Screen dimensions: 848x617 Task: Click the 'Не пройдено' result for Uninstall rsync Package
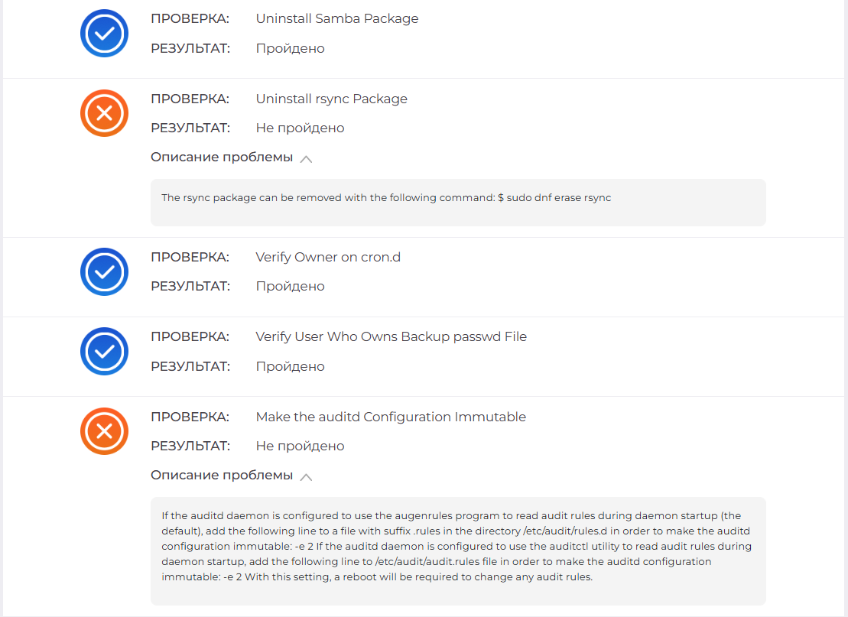click(x=301, y=128)
